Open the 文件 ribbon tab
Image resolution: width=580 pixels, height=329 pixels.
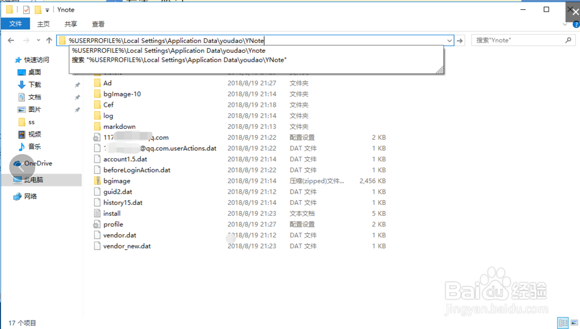click(15, 24)
